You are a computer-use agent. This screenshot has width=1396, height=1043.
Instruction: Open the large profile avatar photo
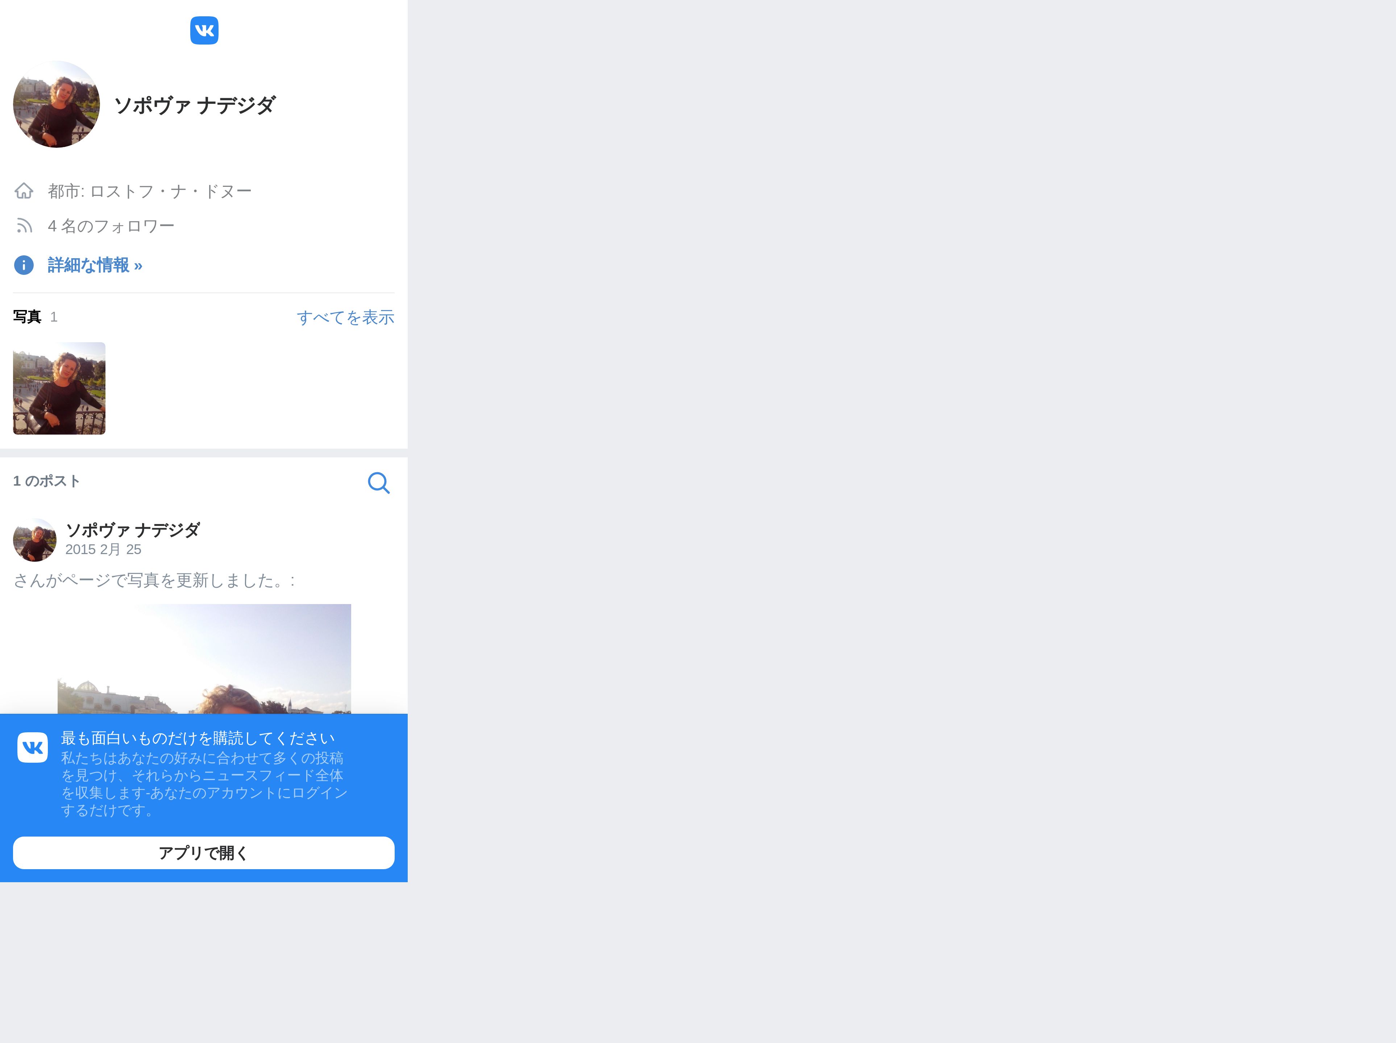pos(56,104)
